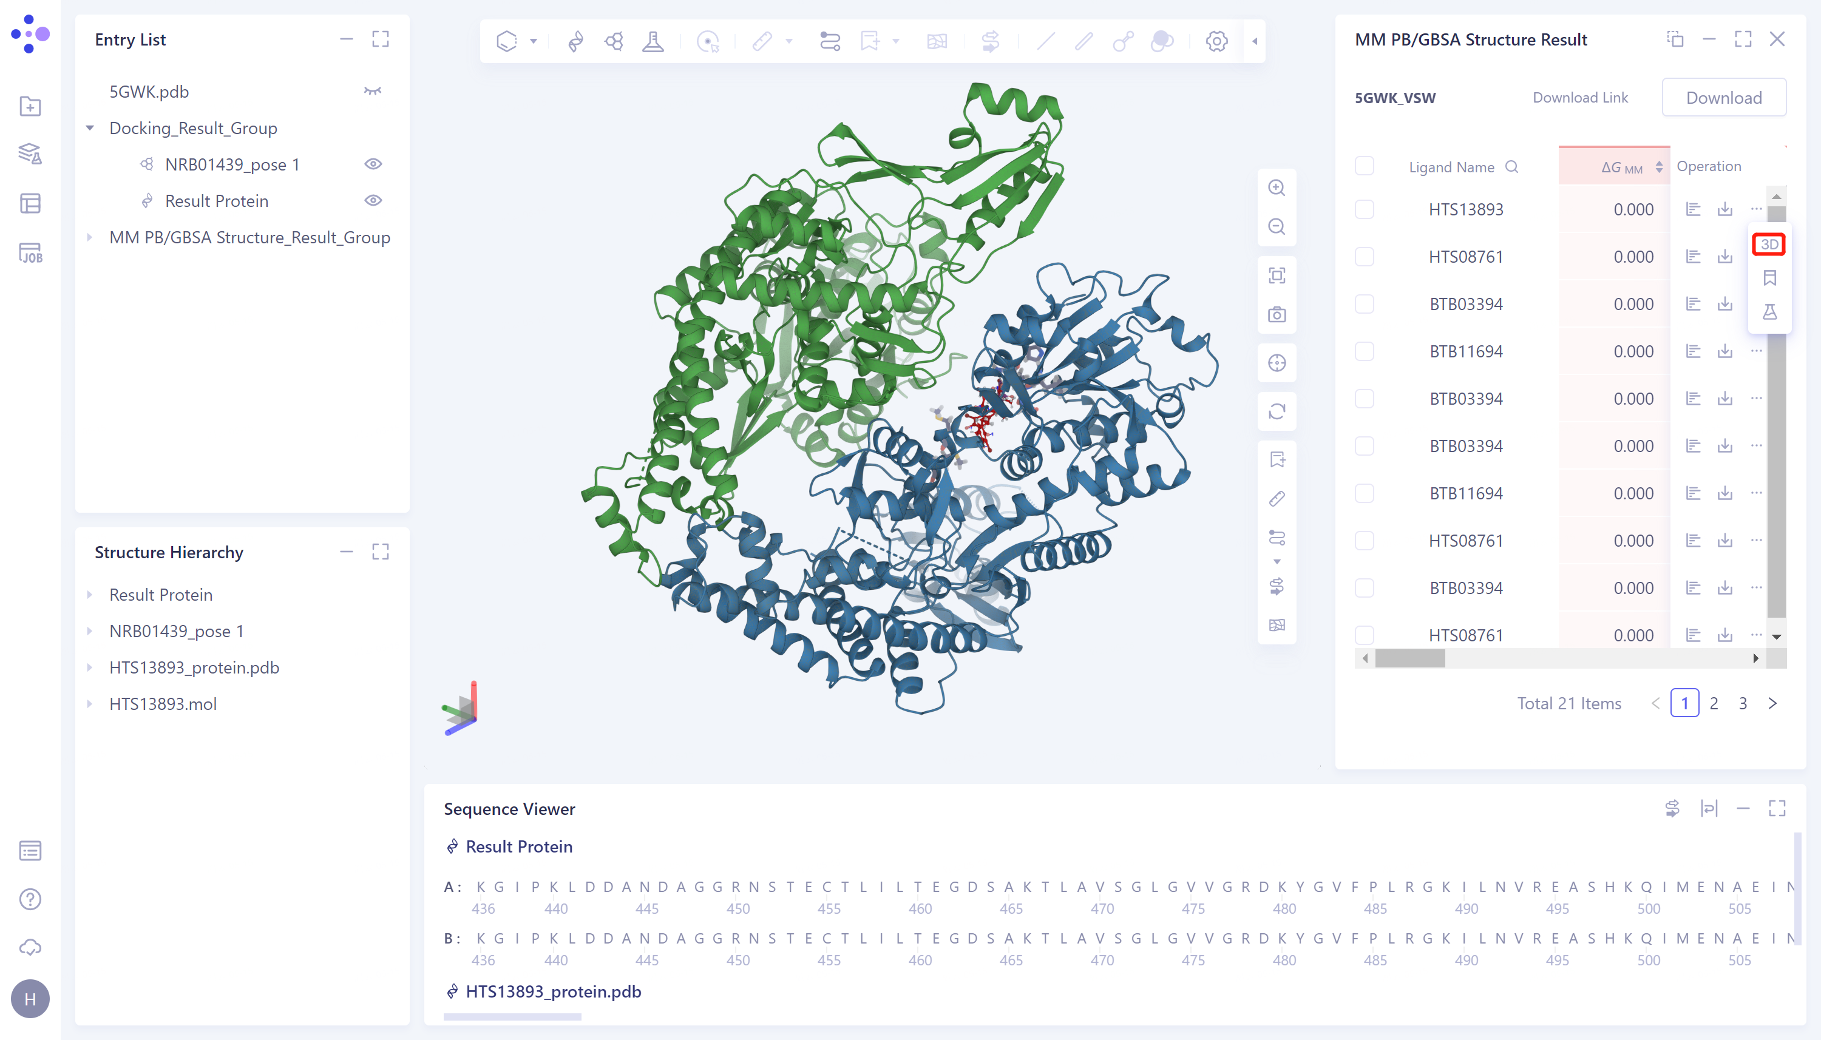Open the dropdown arrow beside the hexagon tool
Image resolution: width=1821 pixels, height=1040 pixels.
(533, 41)
